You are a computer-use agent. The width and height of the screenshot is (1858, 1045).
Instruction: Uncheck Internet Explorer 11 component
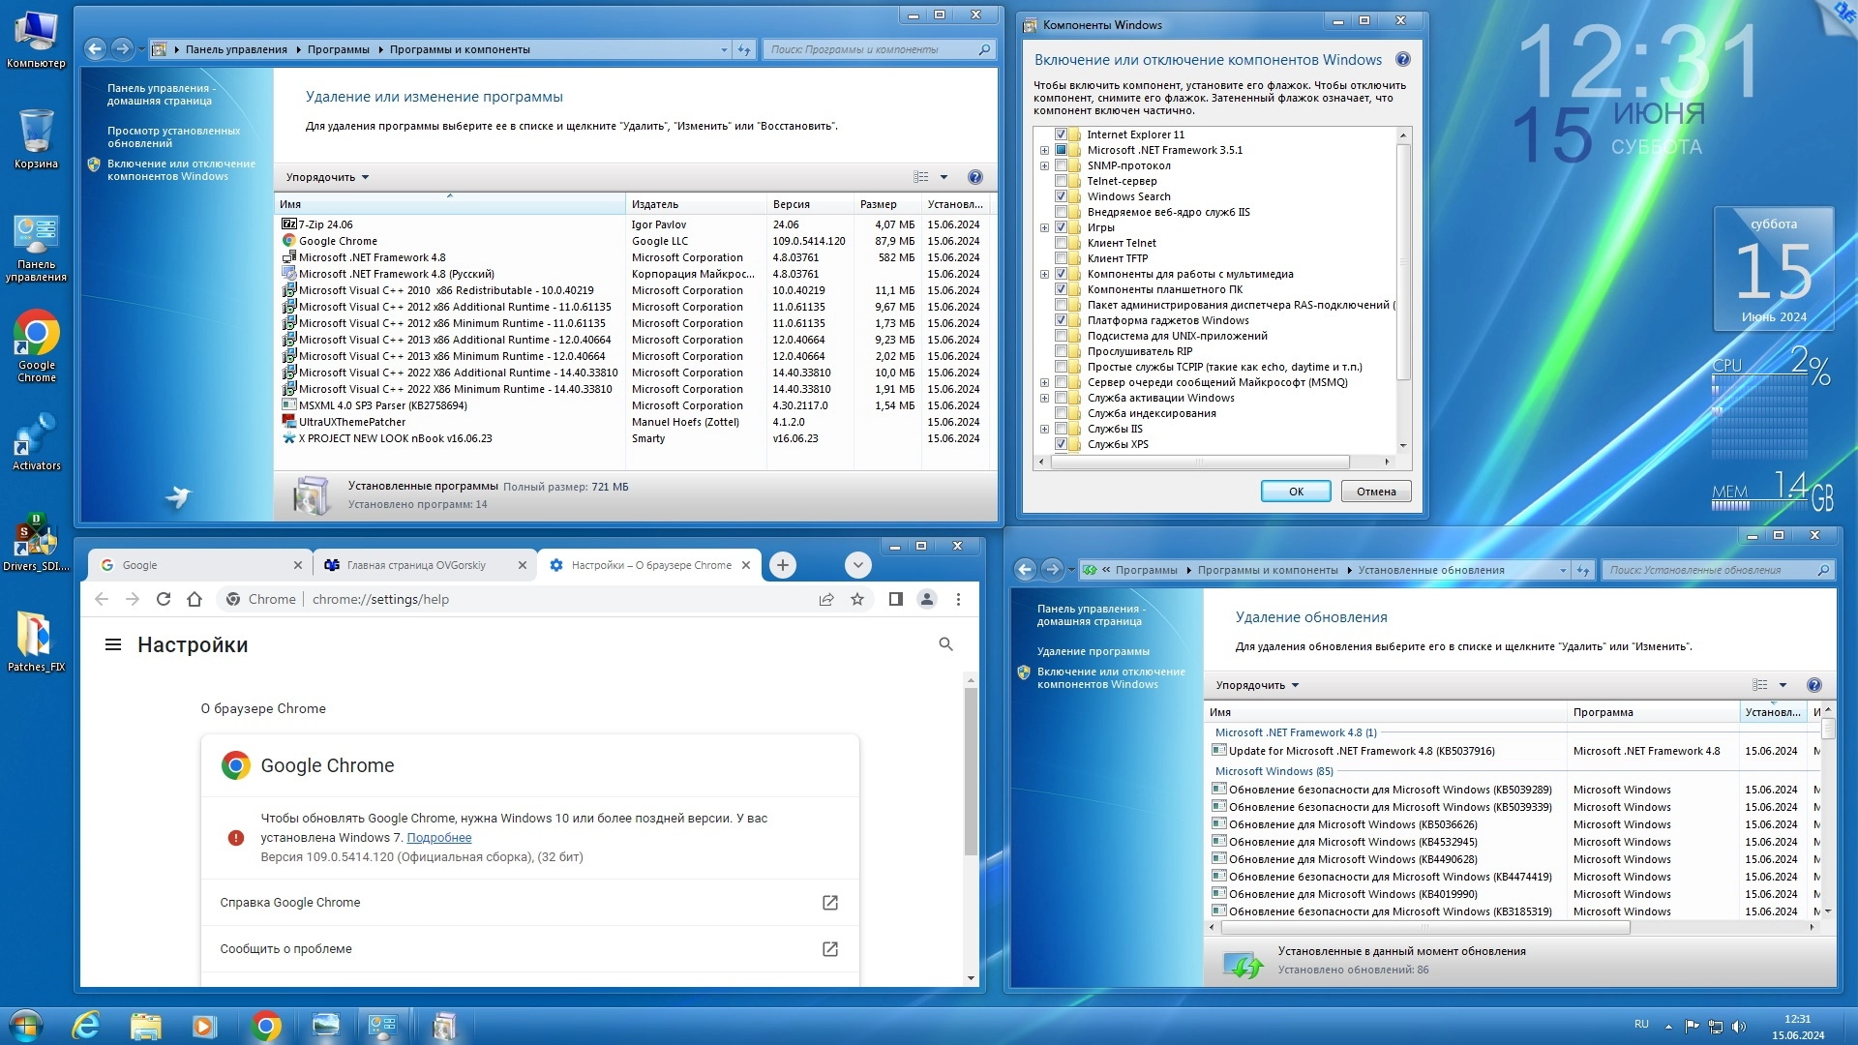point(1061,134)
